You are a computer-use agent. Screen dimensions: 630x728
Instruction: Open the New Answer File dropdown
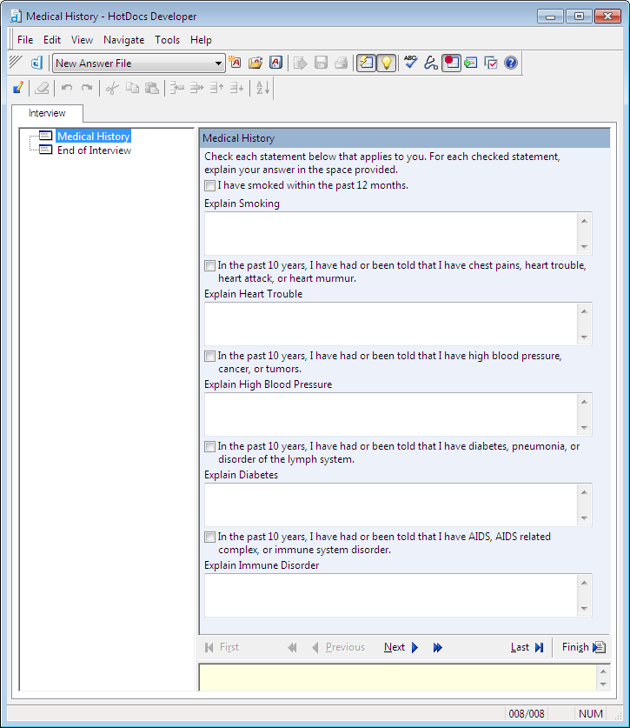pos(219,63)
